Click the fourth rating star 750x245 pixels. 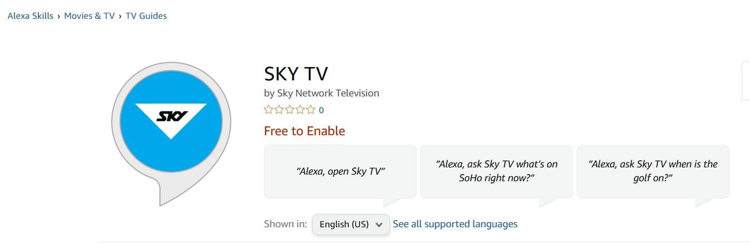(301, 110)
